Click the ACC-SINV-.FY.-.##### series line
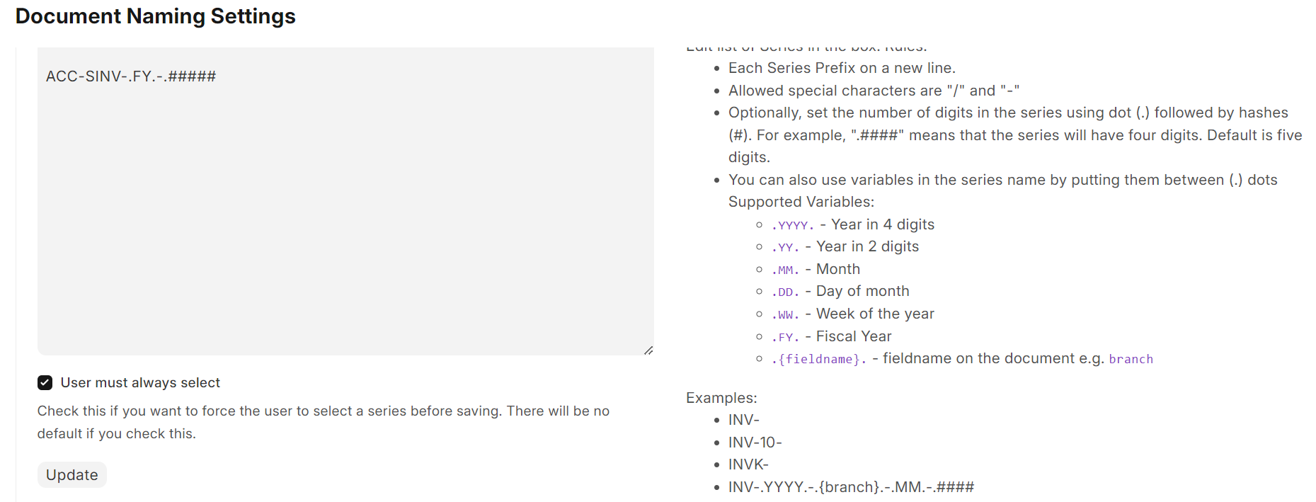Viewport: 1316px width, 502px height. point(131,76)
